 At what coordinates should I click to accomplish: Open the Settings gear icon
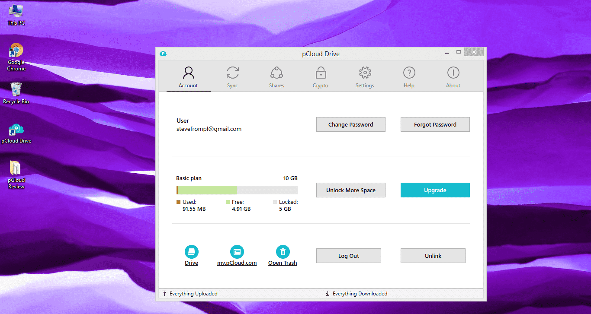pyautogui.click(x=365, y=72)
